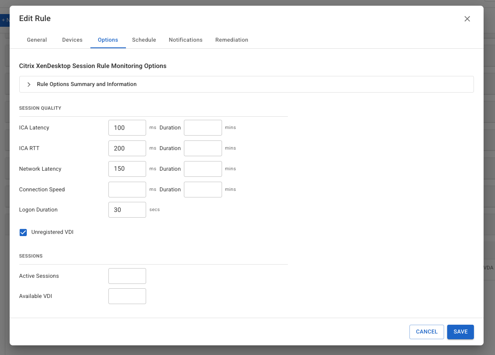Click the Logon Duration label
This screenshot has height=355, width=495.
coord(38,210)
